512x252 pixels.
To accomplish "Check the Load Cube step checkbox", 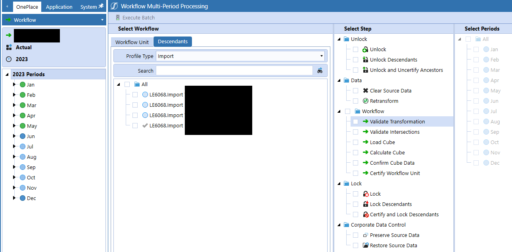I will (x=355, y=142).
